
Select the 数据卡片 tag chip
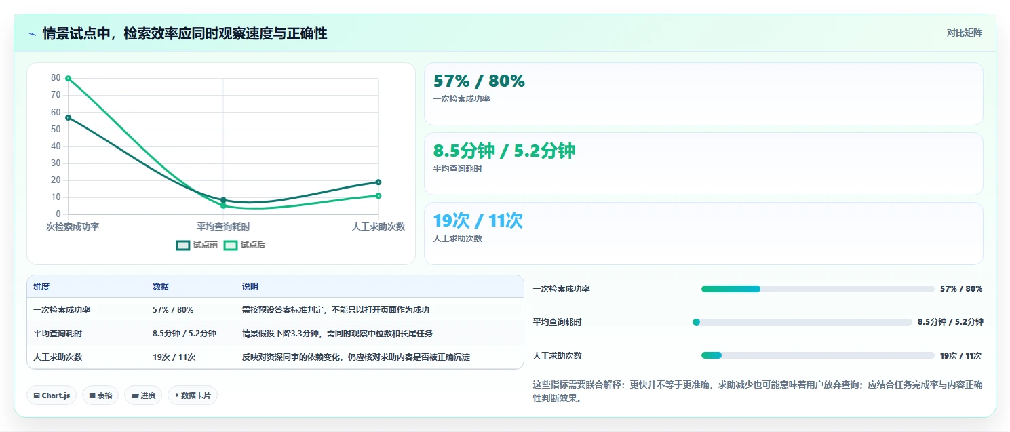[x=193, y=395]
